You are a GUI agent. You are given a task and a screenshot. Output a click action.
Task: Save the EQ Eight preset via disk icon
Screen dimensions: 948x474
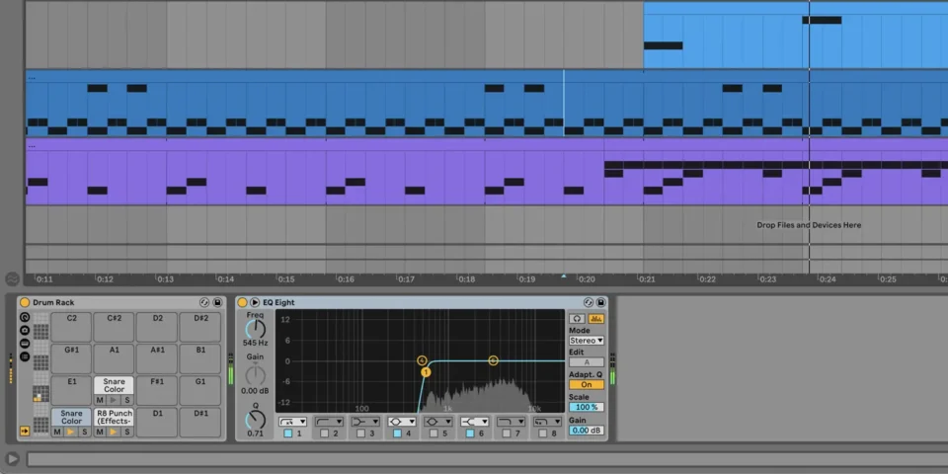pos(600,302)
